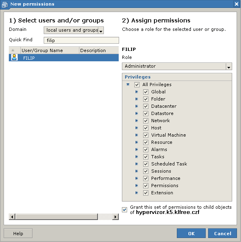Open the Domain dropdown list

coord(101,30)
